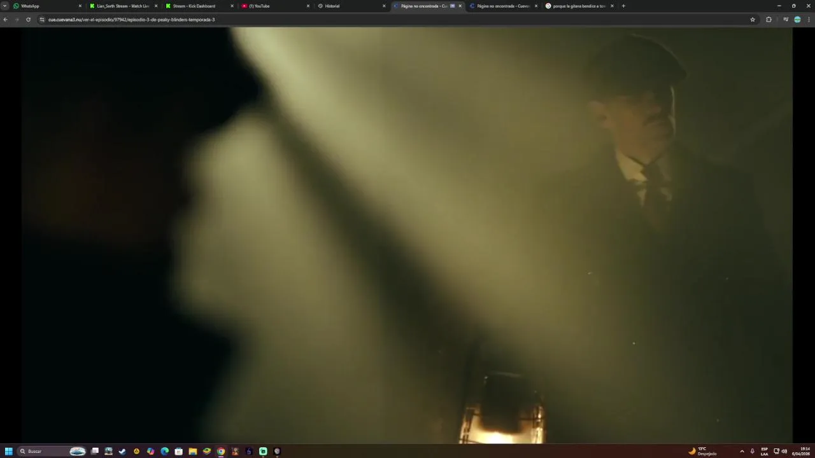Bookmark this page with star icon
The image size is (815, 458).
753,20
